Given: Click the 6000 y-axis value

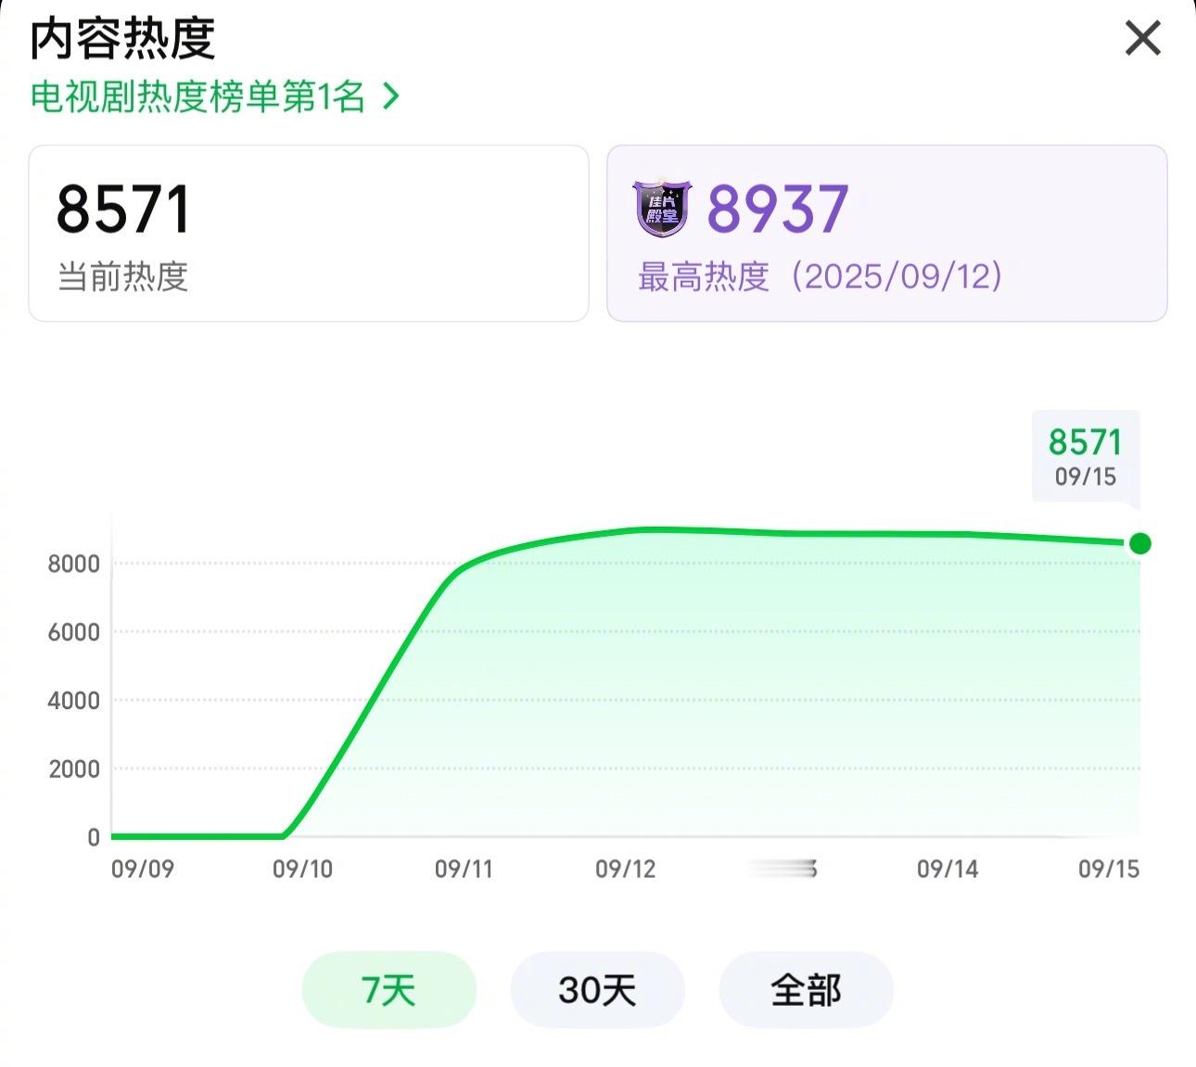Looking at the screenshot, I should point(73,632).
